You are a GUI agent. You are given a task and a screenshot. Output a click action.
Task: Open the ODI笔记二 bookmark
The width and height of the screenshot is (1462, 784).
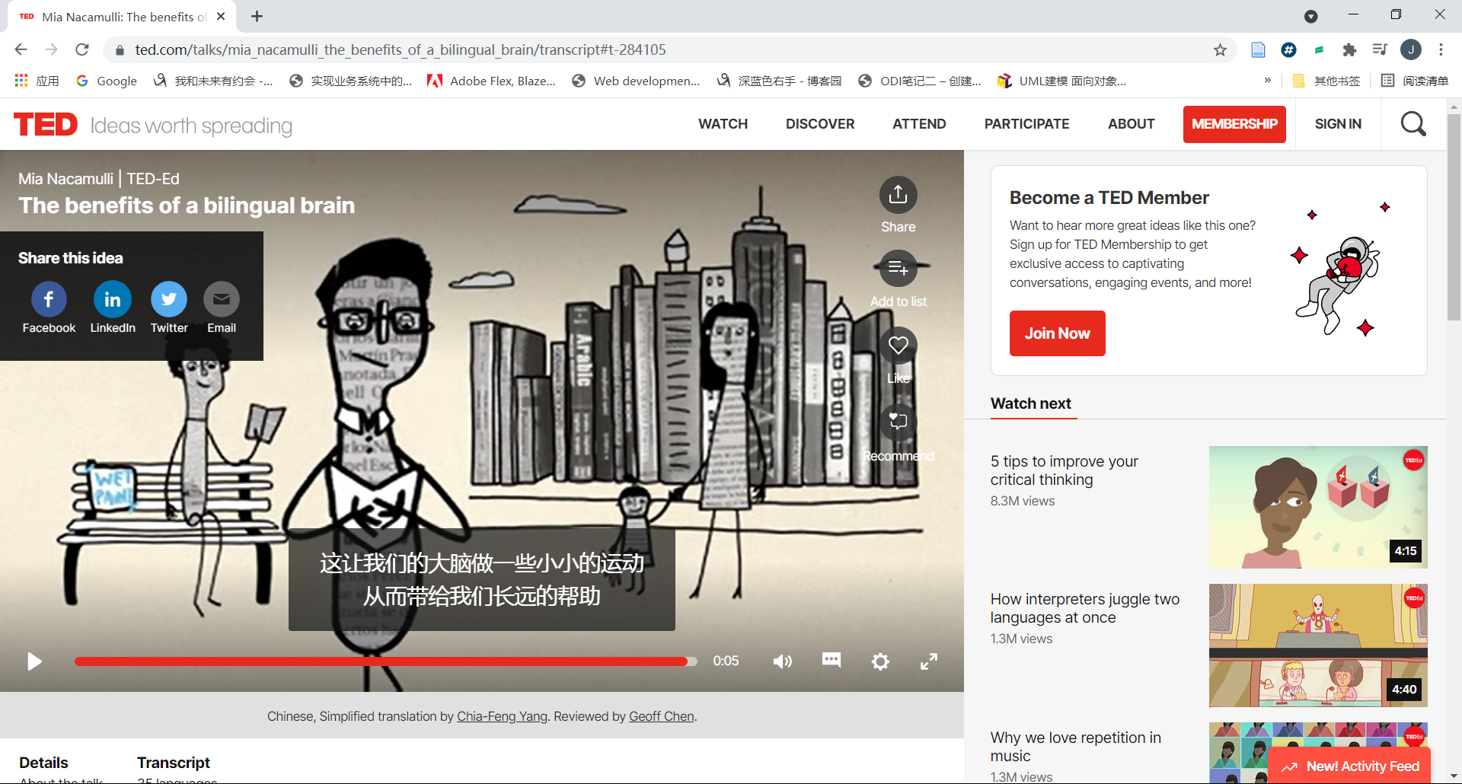pyautogui.click(x=919, y=81)
